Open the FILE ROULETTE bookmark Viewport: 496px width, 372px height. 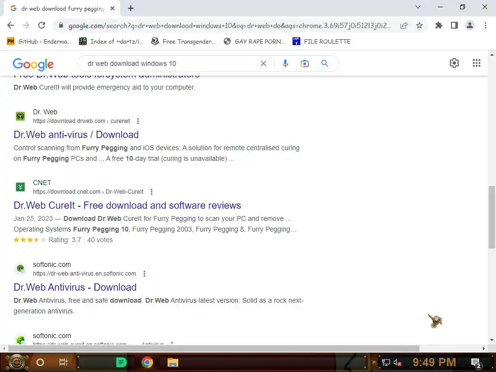click(x=322, y=42)
